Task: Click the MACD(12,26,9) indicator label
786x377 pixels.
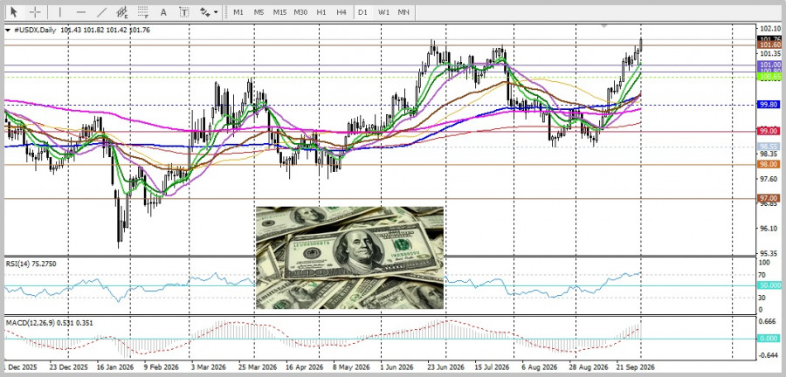Action: tap(52, 323)
